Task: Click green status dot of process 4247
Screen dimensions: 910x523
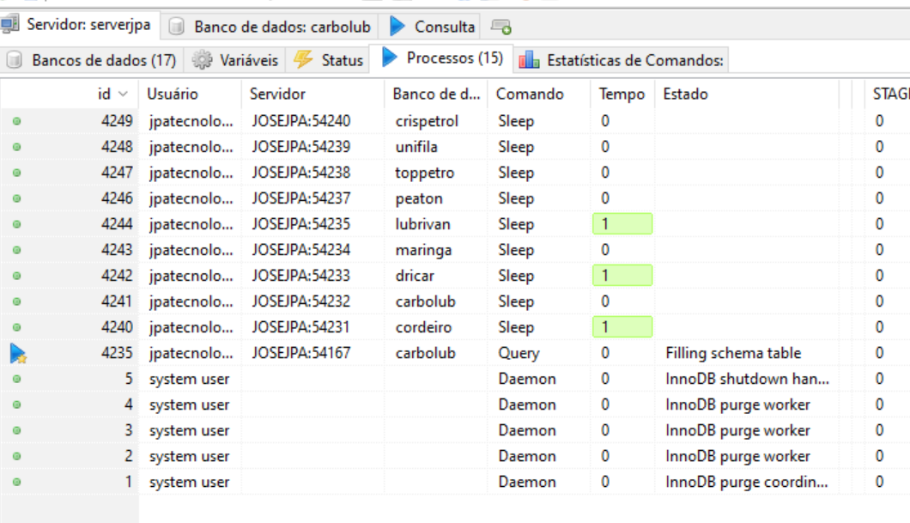Action: click(17, 173)
